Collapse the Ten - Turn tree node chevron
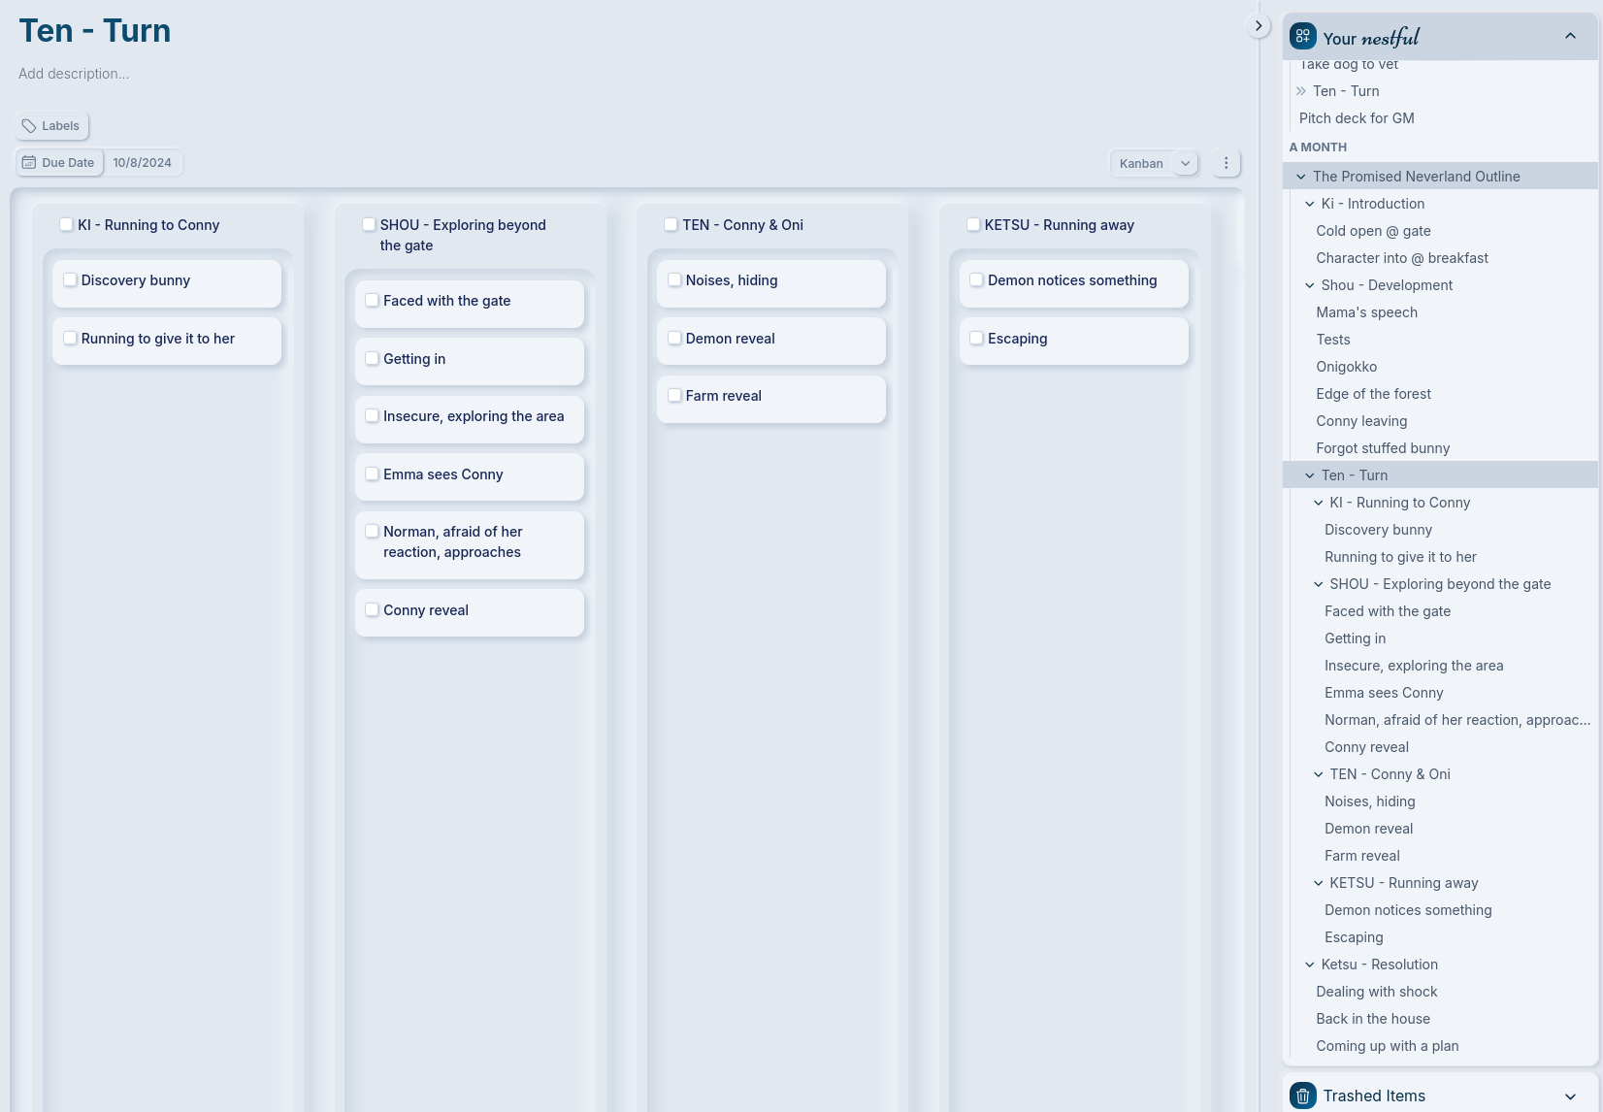 (1310, 475)
